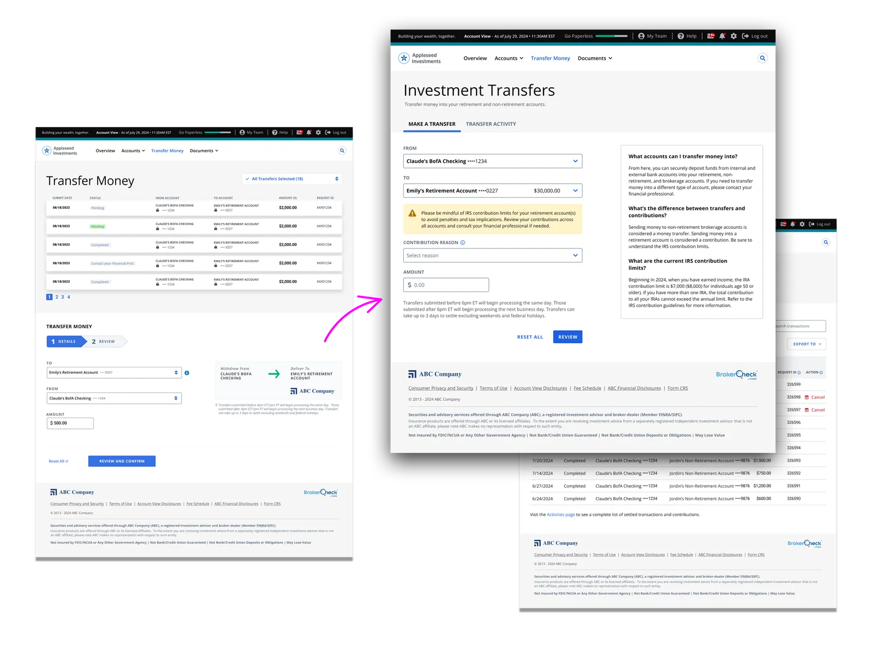
Task: Click the Review and Confirm button
Action: pos(122,461)
